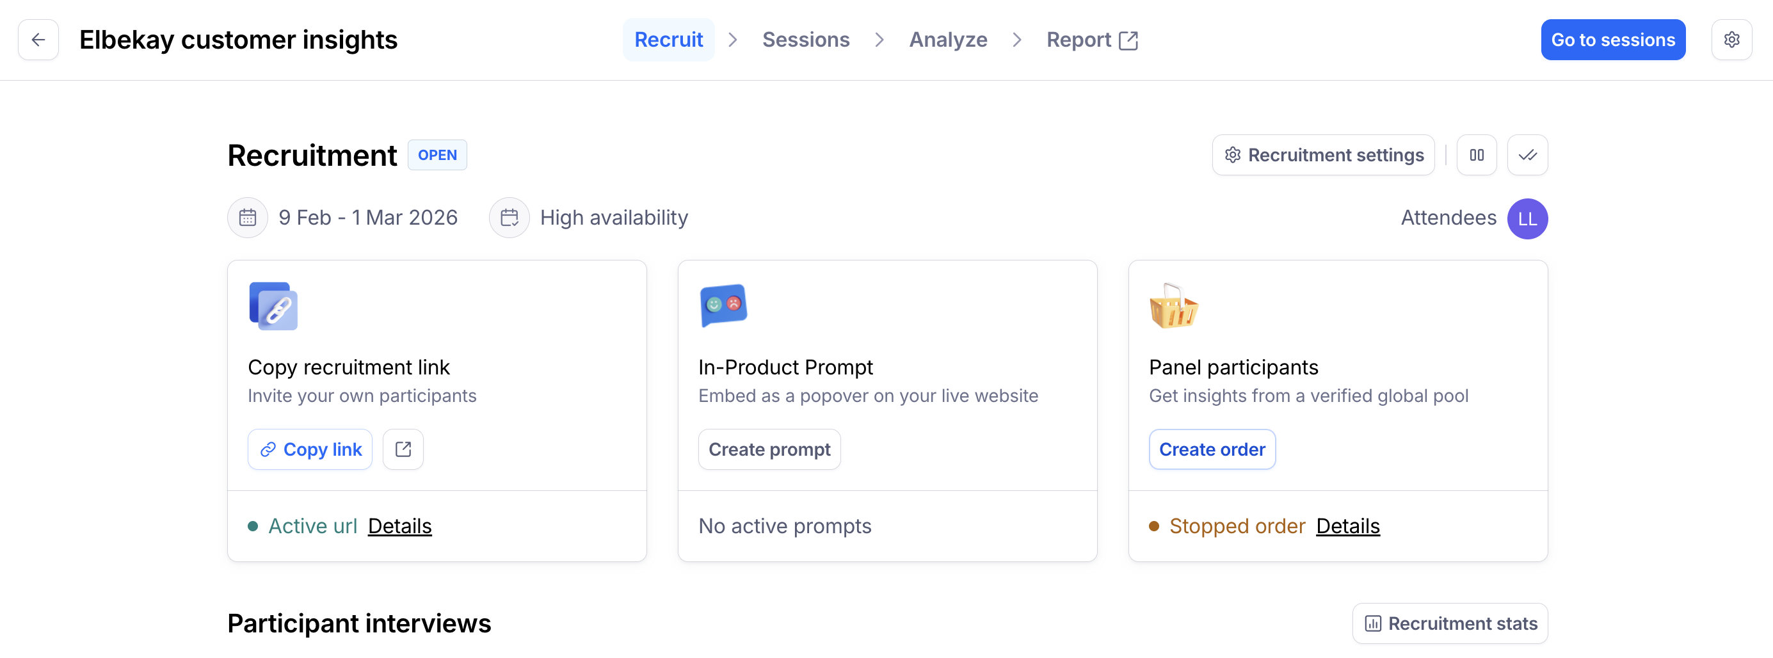The image size is (1773, 658).
Task: Open Recruitment settings
Action: [x=1324, y=155]
